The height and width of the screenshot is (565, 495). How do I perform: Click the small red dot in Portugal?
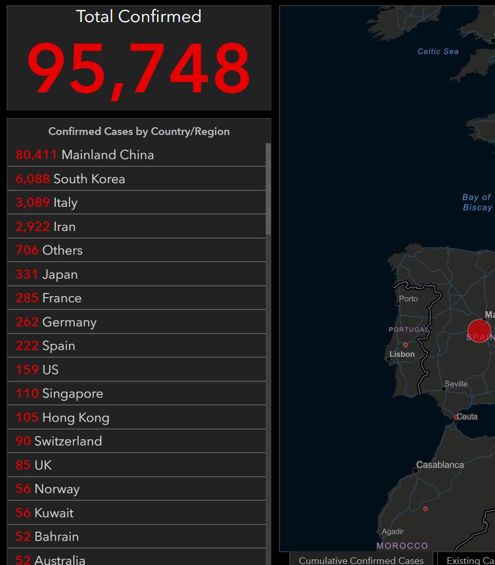(x=405, y=345)
